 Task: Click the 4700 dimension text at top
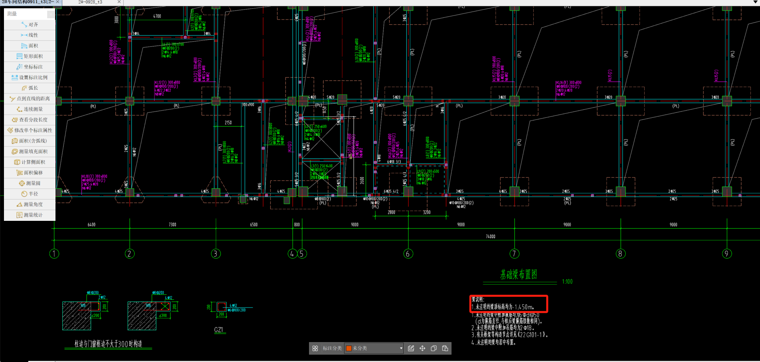point(157,16)
